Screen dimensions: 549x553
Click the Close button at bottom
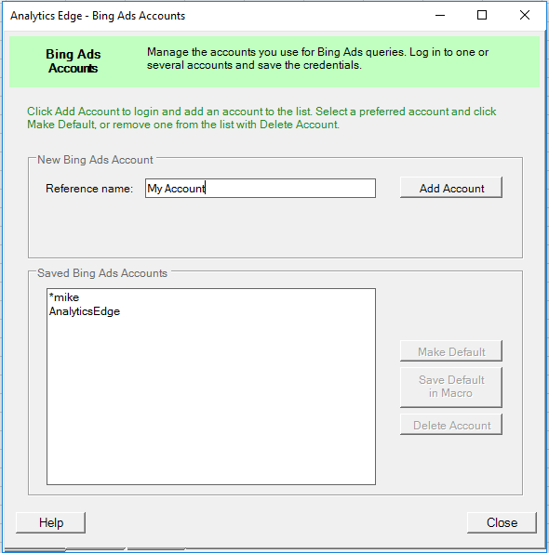coord(502,522)
